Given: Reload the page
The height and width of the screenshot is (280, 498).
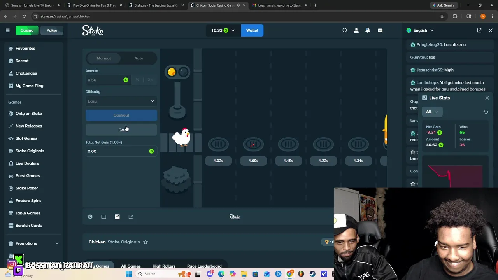Looking at the screenshot, I should point(24,16).
